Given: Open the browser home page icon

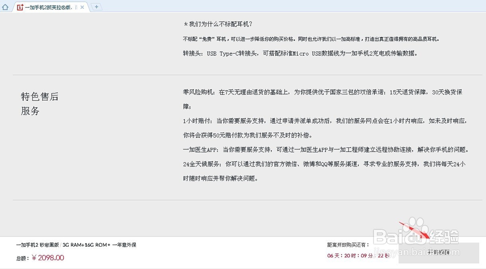Looking at the screenshot, I should [5, 7].
